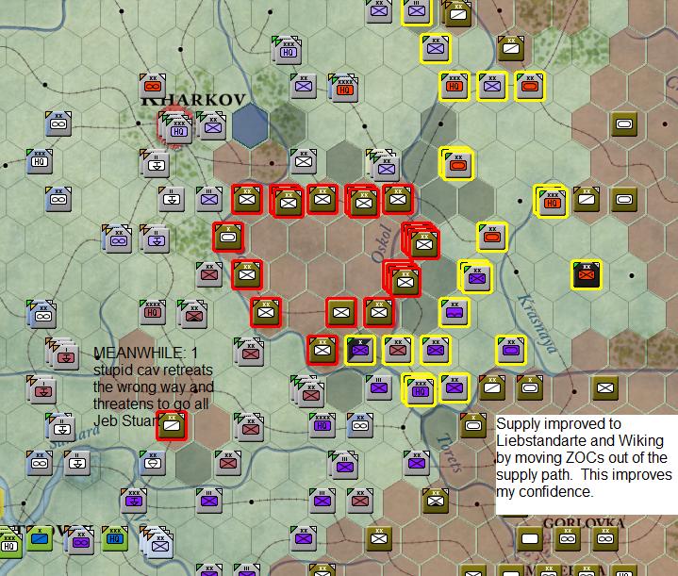Viewport: 678px width, 576px height.
Task: Select the grey counter with white infantry symbol below the lake
Action: pyautogui.click(x=303, y=161)
